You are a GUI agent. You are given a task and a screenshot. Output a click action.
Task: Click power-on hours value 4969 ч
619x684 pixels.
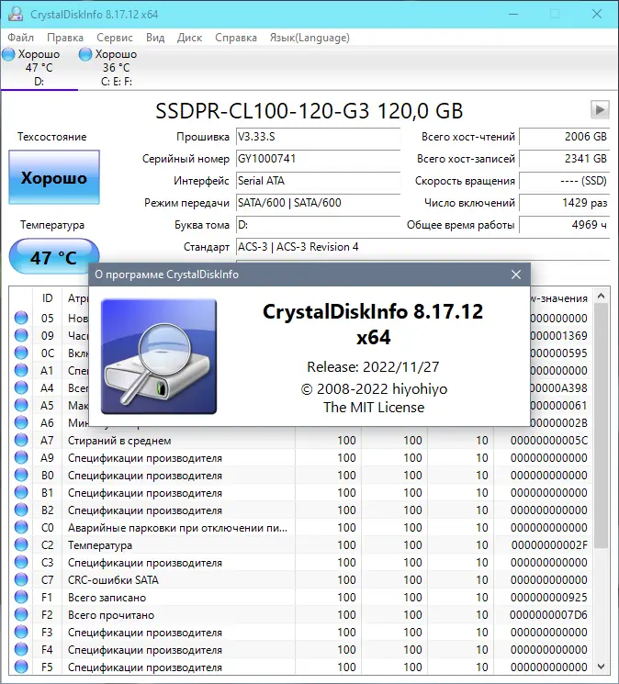pyautogui.click(x=564, y=225)
